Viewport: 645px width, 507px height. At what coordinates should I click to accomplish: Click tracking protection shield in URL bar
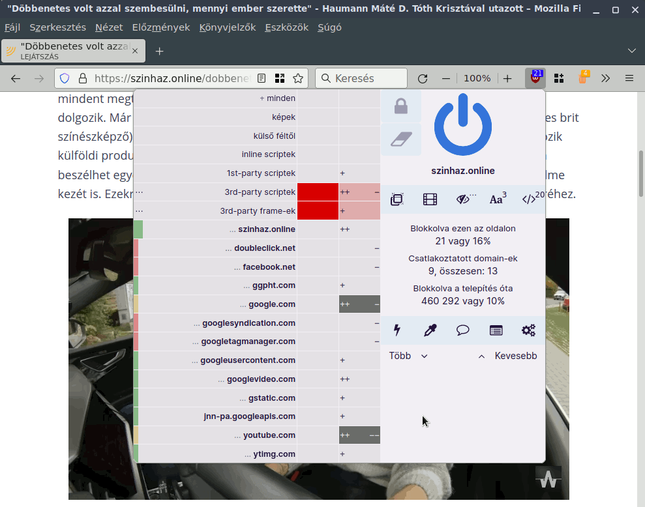tap(65, 78)
